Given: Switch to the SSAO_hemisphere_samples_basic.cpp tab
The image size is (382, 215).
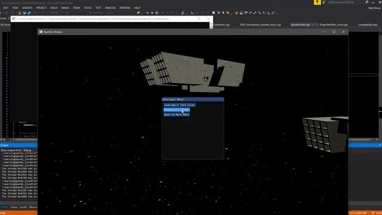Looking at the screenshot, I should (260, 24).
